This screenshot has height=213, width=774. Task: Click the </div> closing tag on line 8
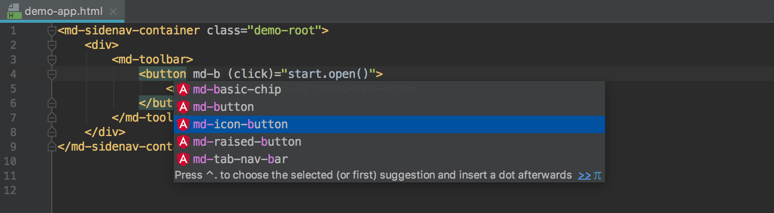[105, 132]
